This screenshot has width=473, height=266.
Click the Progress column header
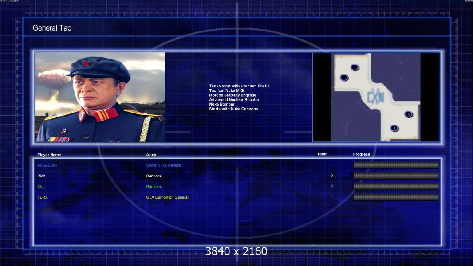point(361,154)
